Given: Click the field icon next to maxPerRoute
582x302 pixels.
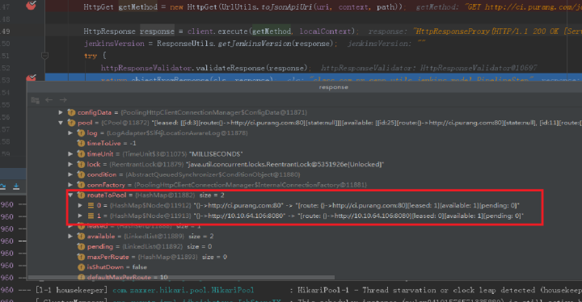Looking at the screenshot, I should coord(81,257).
